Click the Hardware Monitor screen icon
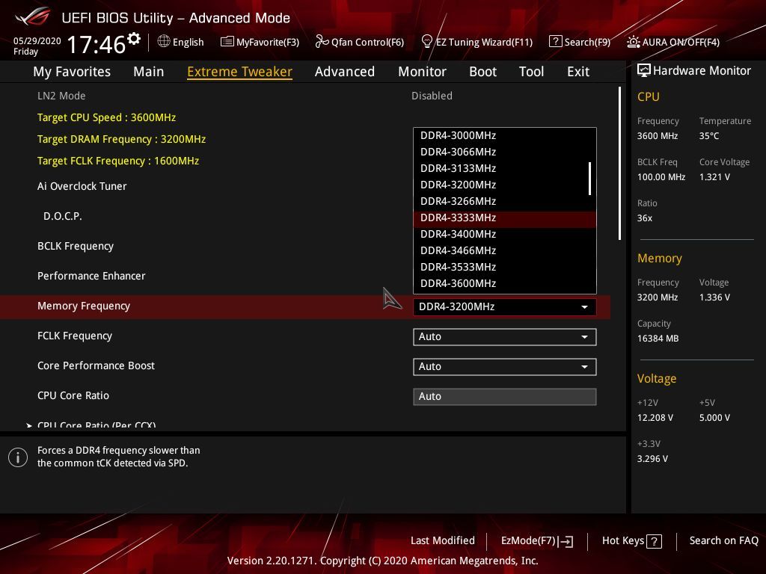 (x=644, y=71)
